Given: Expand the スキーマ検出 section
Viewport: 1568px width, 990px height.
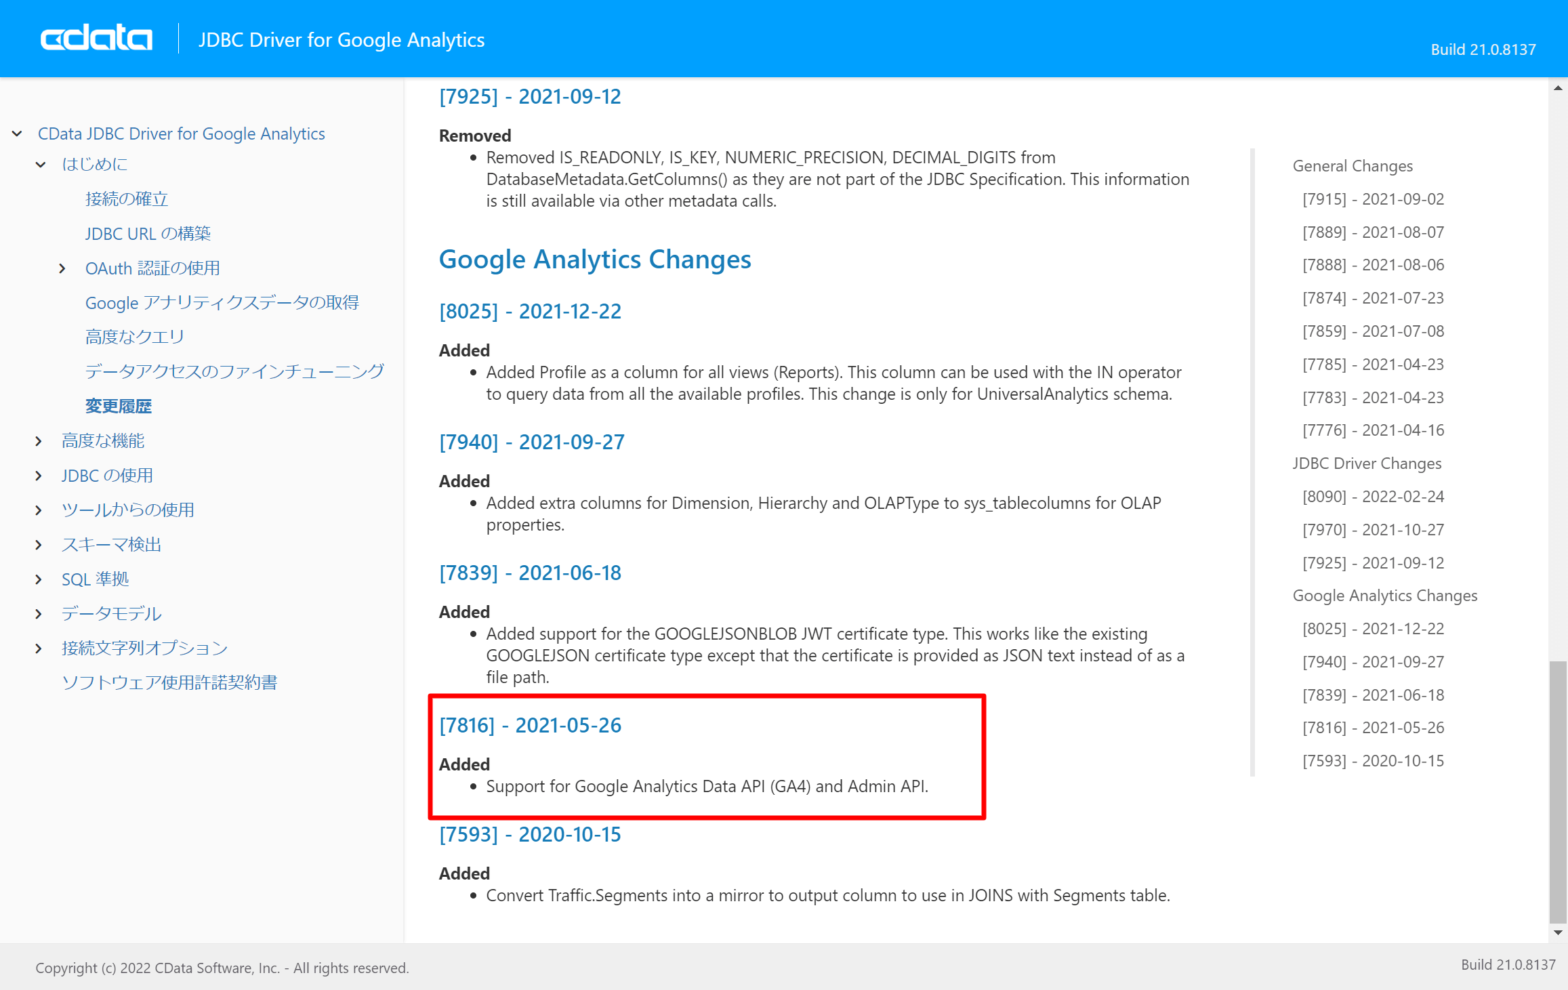Looking at the screenshot, I should [x=39, y=544].
